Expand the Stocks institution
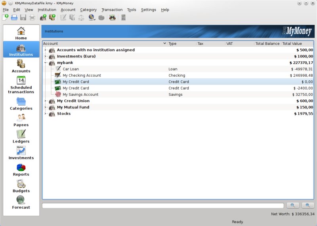 45,114
